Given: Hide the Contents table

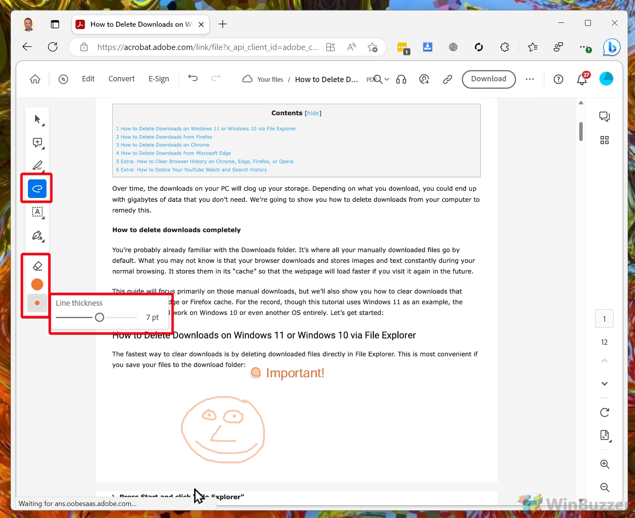Looking at the screenshot, I should pos(313,113).
